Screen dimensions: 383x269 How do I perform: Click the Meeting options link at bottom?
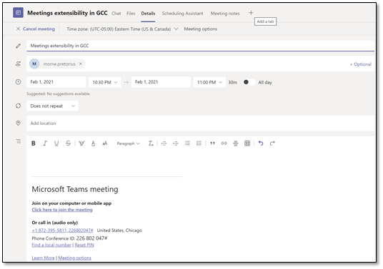pos(75,258)
